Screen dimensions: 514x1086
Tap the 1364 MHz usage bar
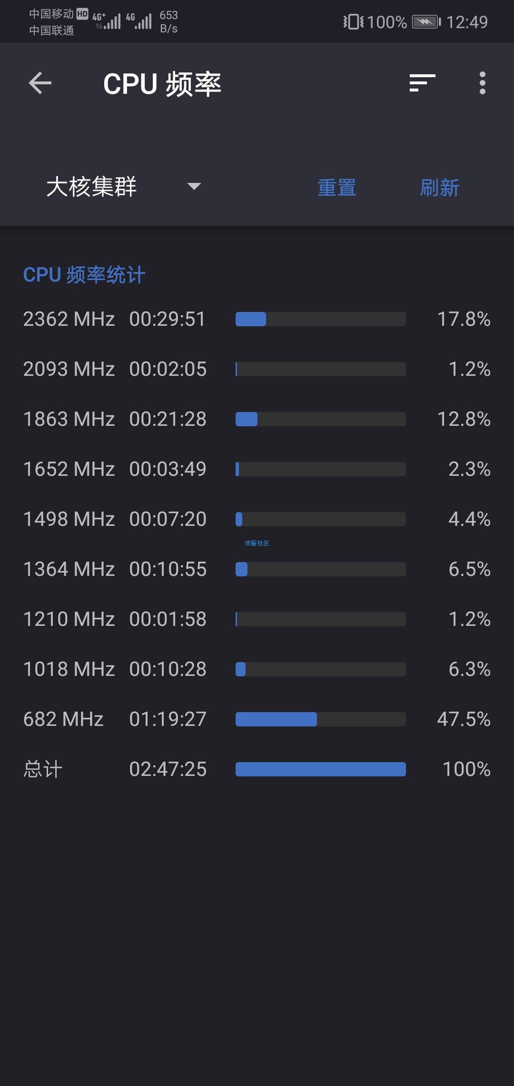coord(321,569)
